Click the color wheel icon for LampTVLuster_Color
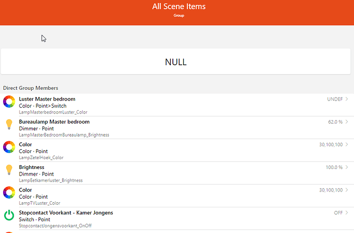Screen dimensions: 354x233 coord(9,192)
